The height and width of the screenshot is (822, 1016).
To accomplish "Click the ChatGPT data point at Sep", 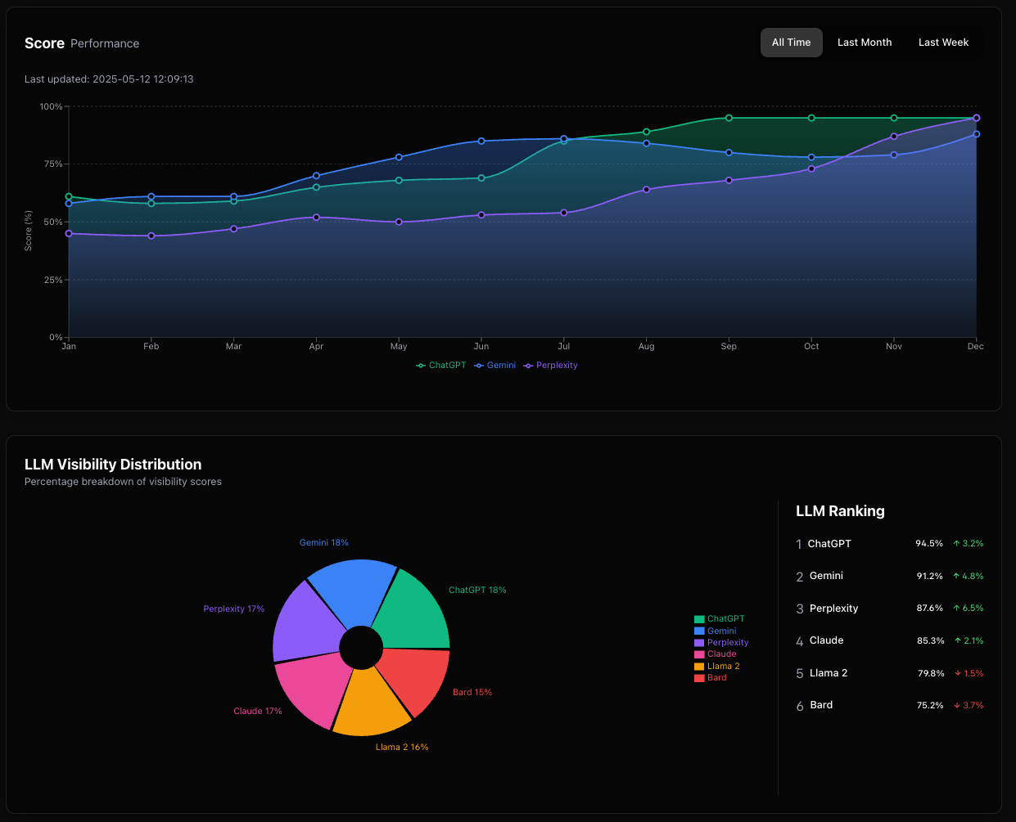I will click(729, 118).
